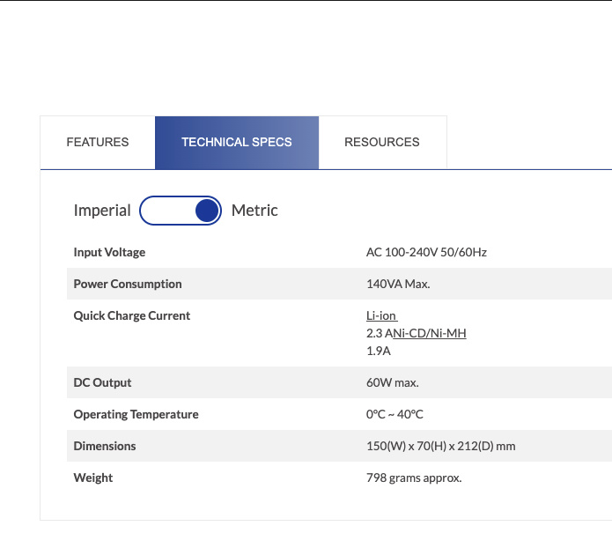This screenshot has height=548, width=612.
Task: Select the 140VA Max. value
Action: click(x=398, y=284)
